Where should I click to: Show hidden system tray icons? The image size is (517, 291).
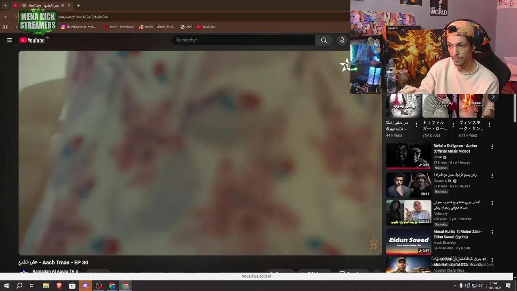[x=454, y=286]
